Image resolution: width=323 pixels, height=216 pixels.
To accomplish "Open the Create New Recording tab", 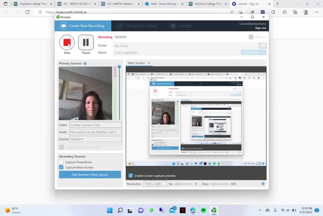I will (83, 26).
